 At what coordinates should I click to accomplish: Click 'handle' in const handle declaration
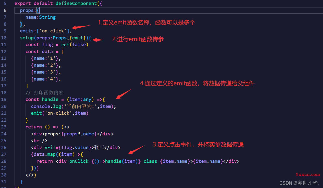coord(50,99)
